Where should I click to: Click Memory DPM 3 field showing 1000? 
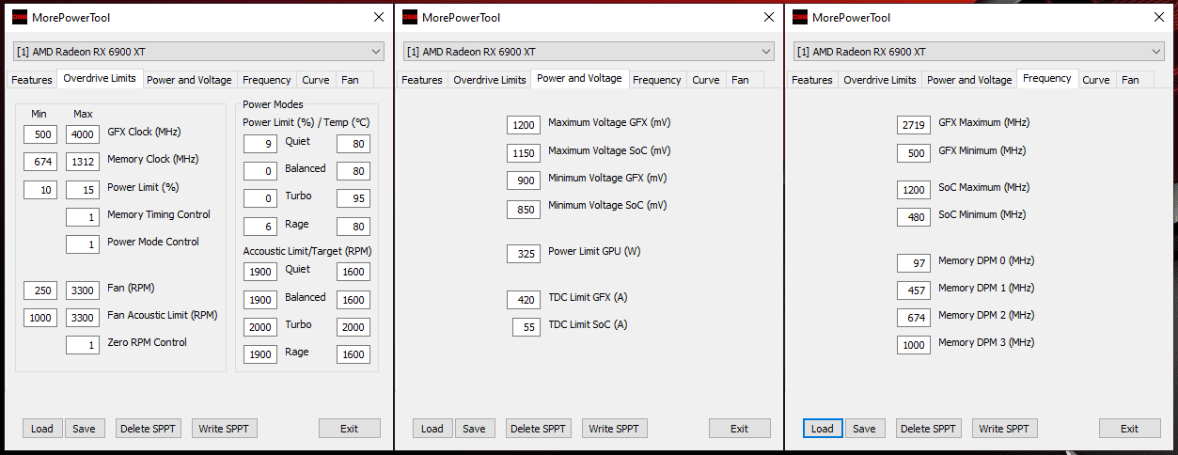[x=914, y=345]
